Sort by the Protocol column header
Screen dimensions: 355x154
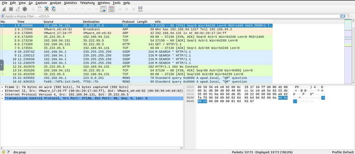click(x=129, y=22)
